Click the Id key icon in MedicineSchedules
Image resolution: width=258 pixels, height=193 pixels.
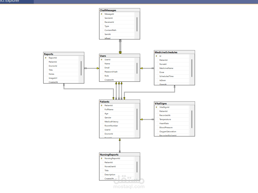(x=156, y=56)
